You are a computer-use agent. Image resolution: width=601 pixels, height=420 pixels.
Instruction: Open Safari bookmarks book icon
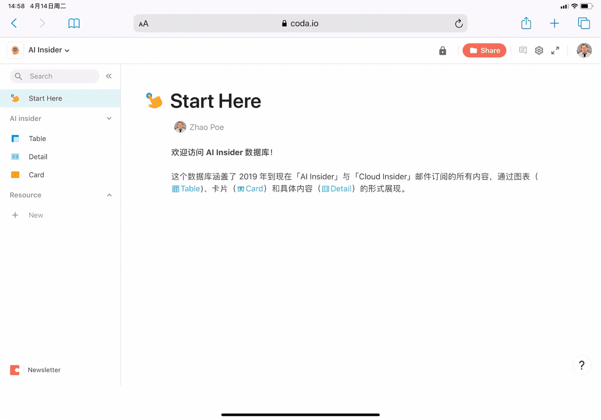(74, 23)
